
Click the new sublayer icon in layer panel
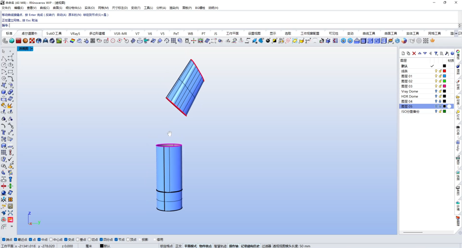pyautogui.click(x=409, y=53)
